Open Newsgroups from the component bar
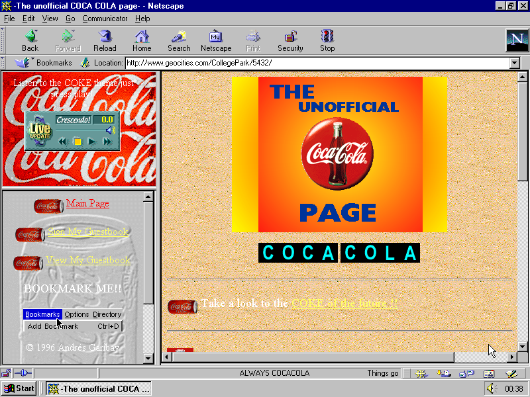Screen dimensions: 530x397 466,373
